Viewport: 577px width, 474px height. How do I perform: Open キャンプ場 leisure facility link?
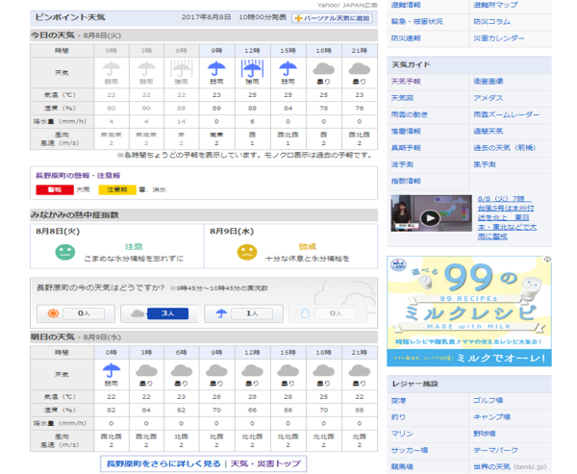tap(492, 417)
